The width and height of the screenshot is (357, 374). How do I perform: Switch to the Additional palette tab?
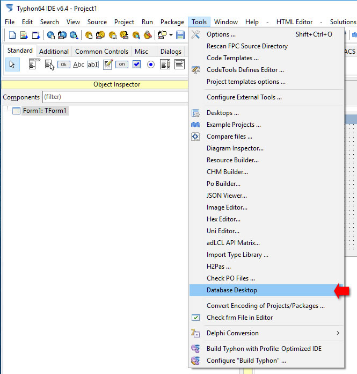54,52
